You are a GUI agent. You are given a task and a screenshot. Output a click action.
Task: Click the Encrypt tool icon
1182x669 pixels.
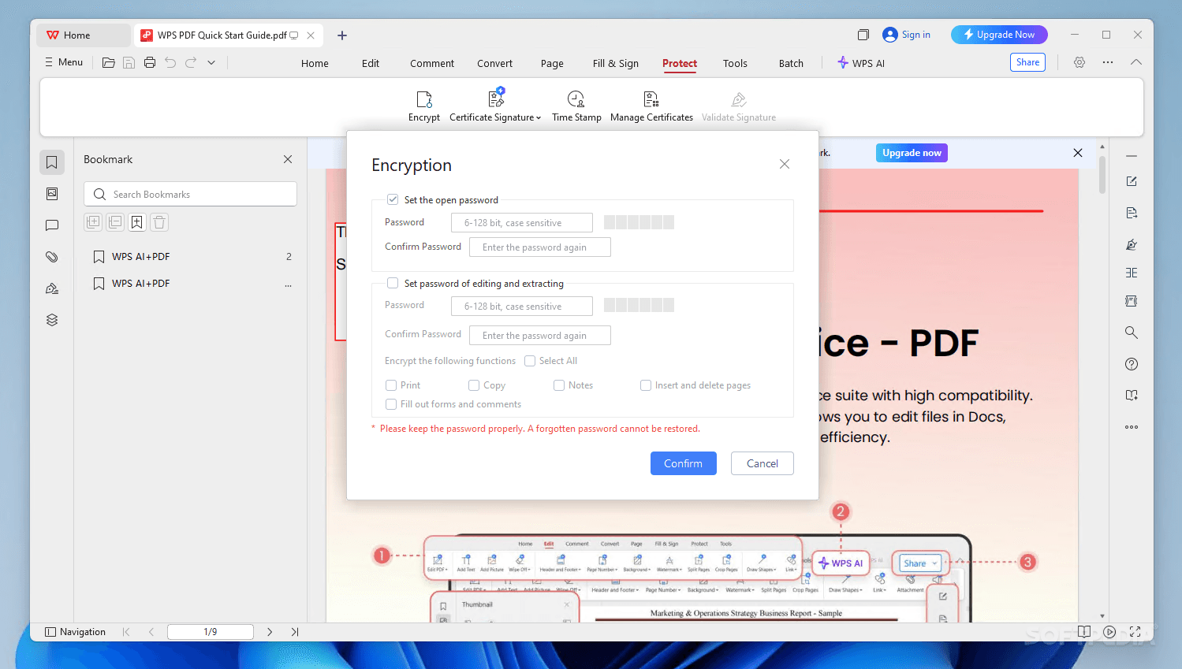pos(423,99)
